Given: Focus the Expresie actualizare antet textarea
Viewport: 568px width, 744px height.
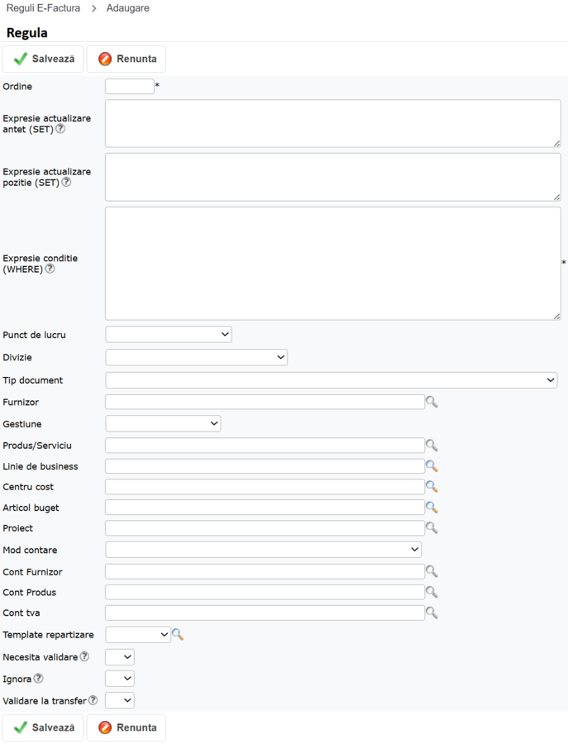Looking at the screenshot, I should click(332, 124).
